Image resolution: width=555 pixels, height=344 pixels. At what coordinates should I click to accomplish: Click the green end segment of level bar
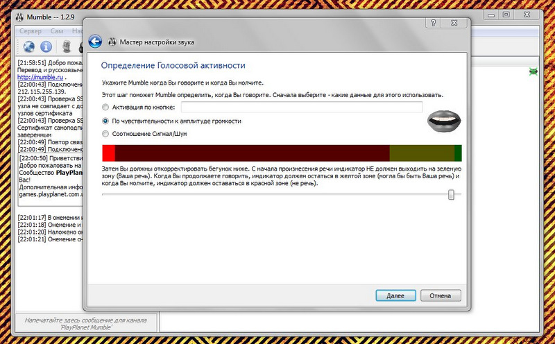coord(458,153)
